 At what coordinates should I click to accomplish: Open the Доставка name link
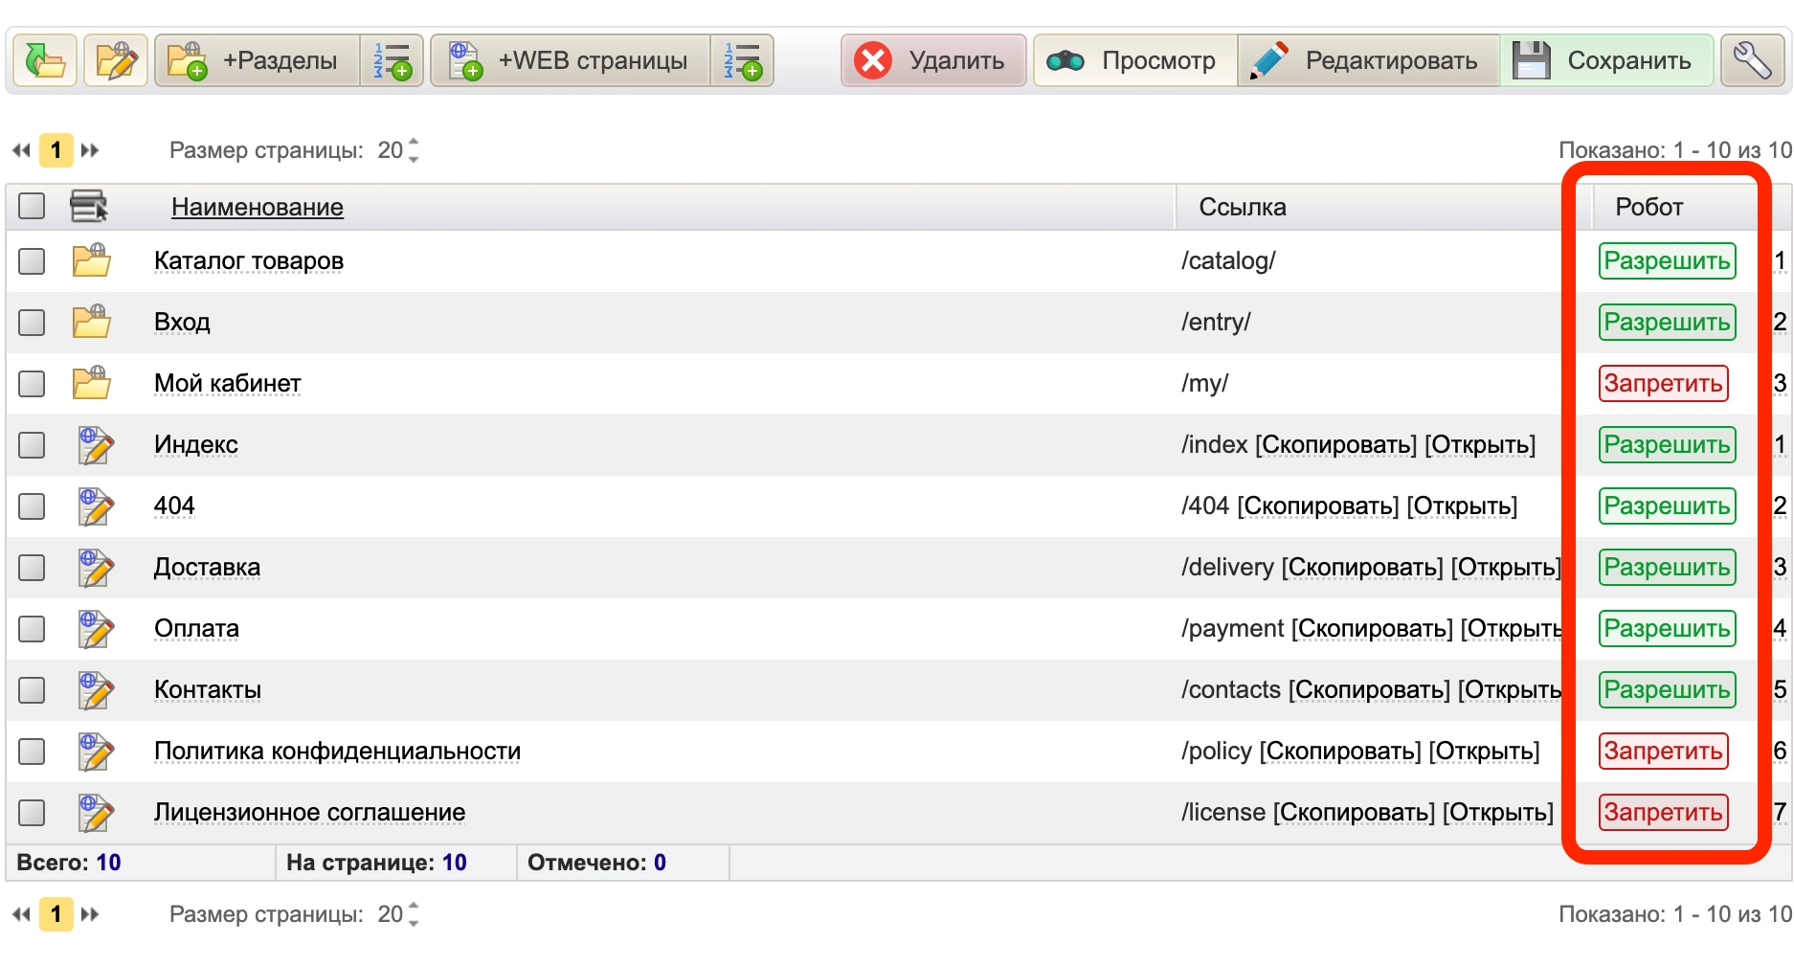click(208, 568)
